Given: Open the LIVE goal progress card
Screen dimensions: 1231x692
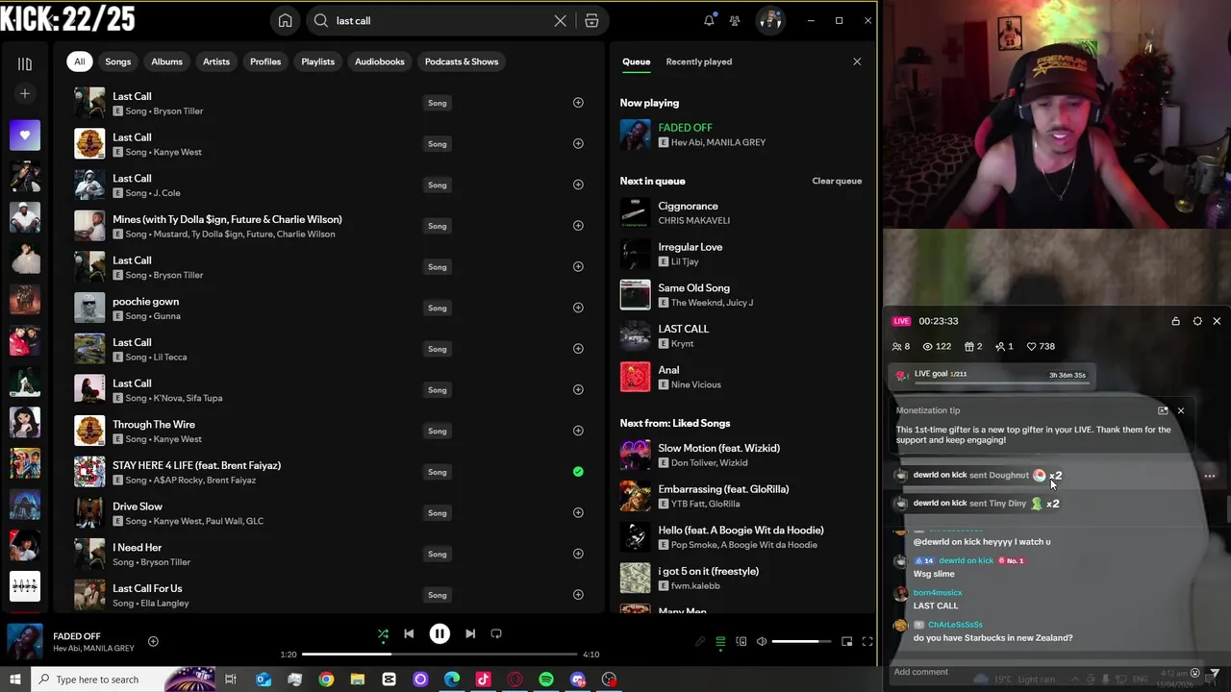Looking at the screenshot, I should click(x=991, y=376).
